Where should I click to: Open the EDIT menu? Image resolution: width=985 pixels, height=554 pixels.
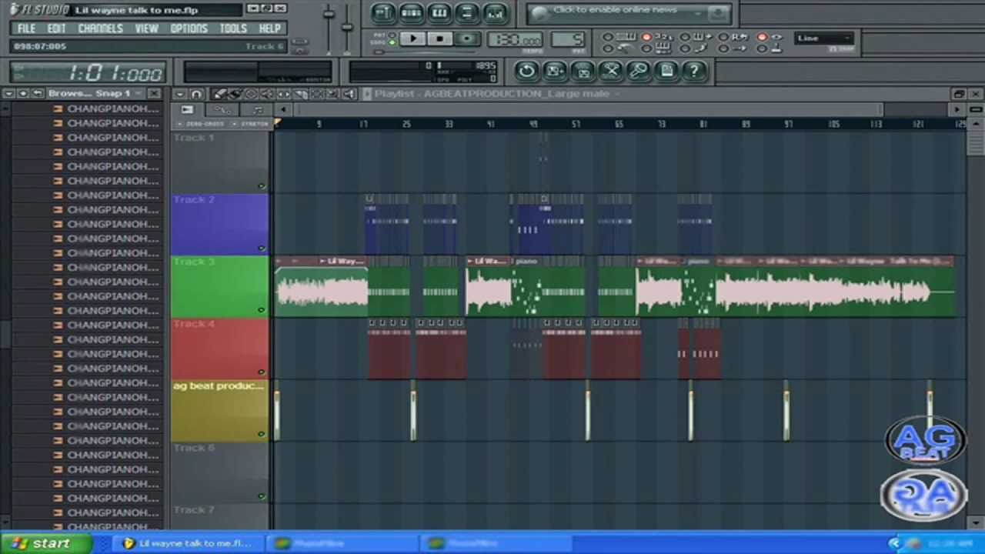56,28
